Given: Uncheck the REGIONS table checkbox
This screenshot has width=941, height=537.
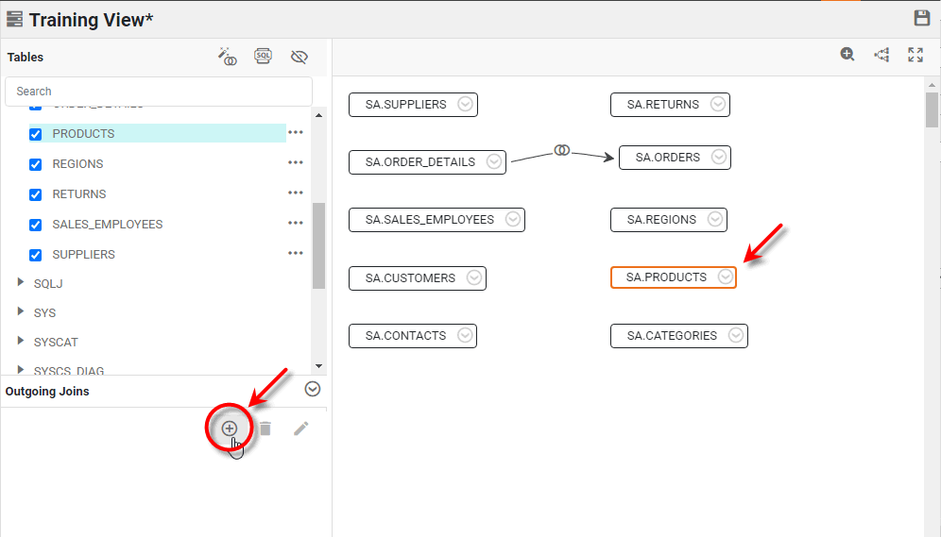Looking at the screenshot, I should point(36,164).
